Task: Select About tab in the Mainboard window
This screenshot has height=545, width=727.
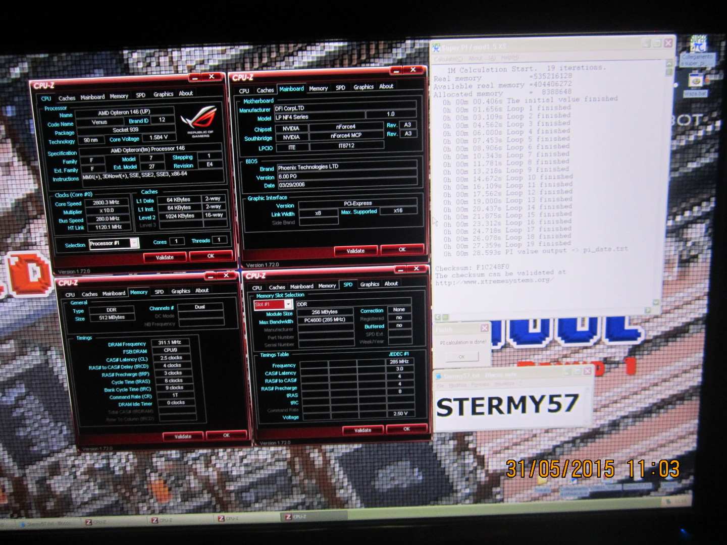Action: coord(386,86)
